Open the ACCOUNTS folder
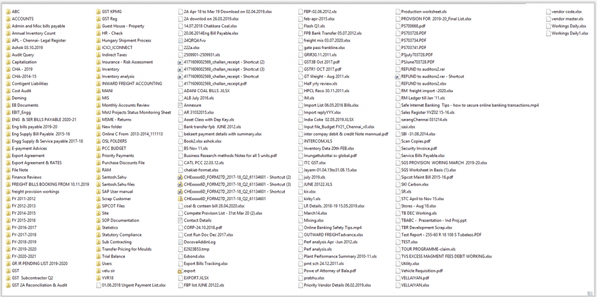This screenshot has height=297, width=597. (22, 19)
